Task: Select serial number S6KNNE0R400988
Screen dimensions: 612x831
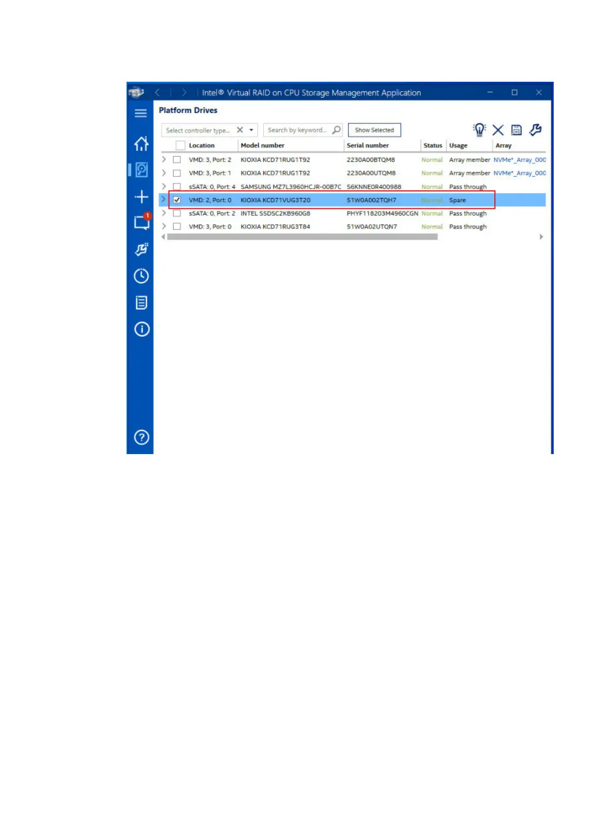Action: tap(374, 187)
